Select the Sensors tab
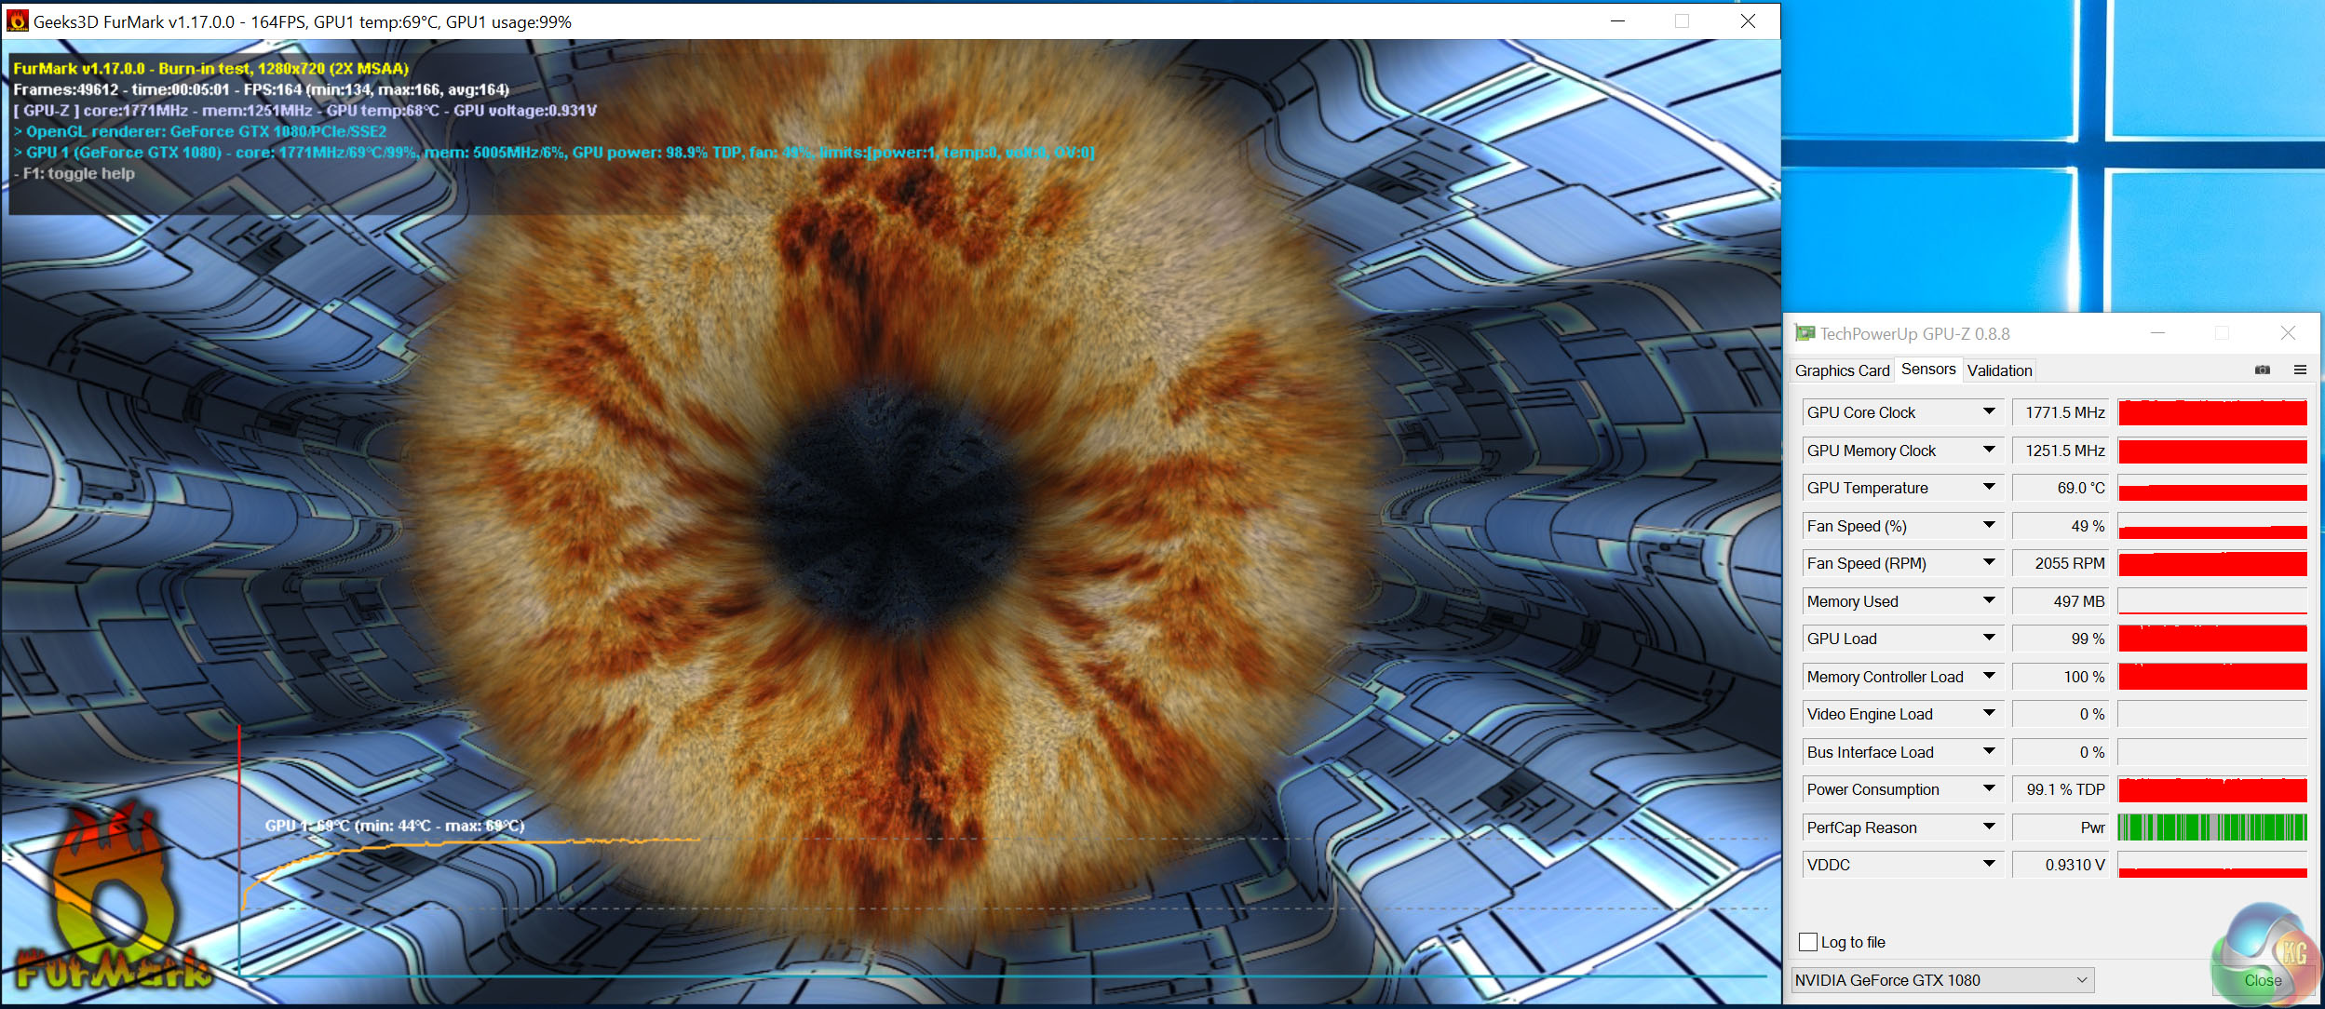 pyautogui.click(x=1927, y=370)
